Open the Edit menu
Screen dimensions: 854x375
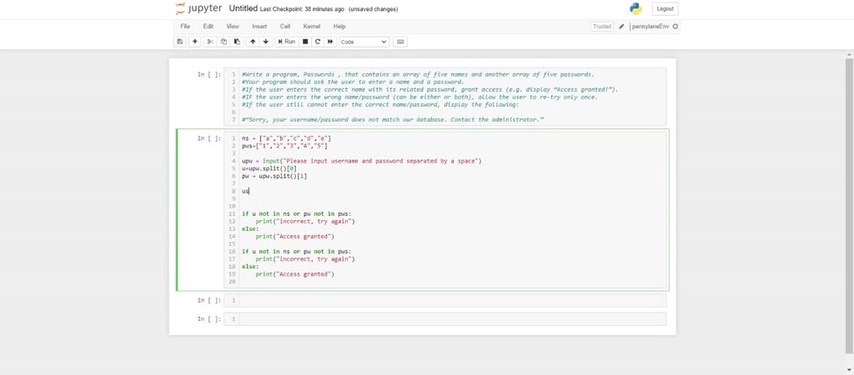click(x=208, y=26)
